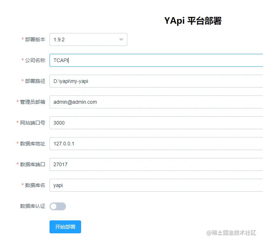
Task: Click the 数据库地址 field showing 127.0.0.1
Action: (156, 144)
